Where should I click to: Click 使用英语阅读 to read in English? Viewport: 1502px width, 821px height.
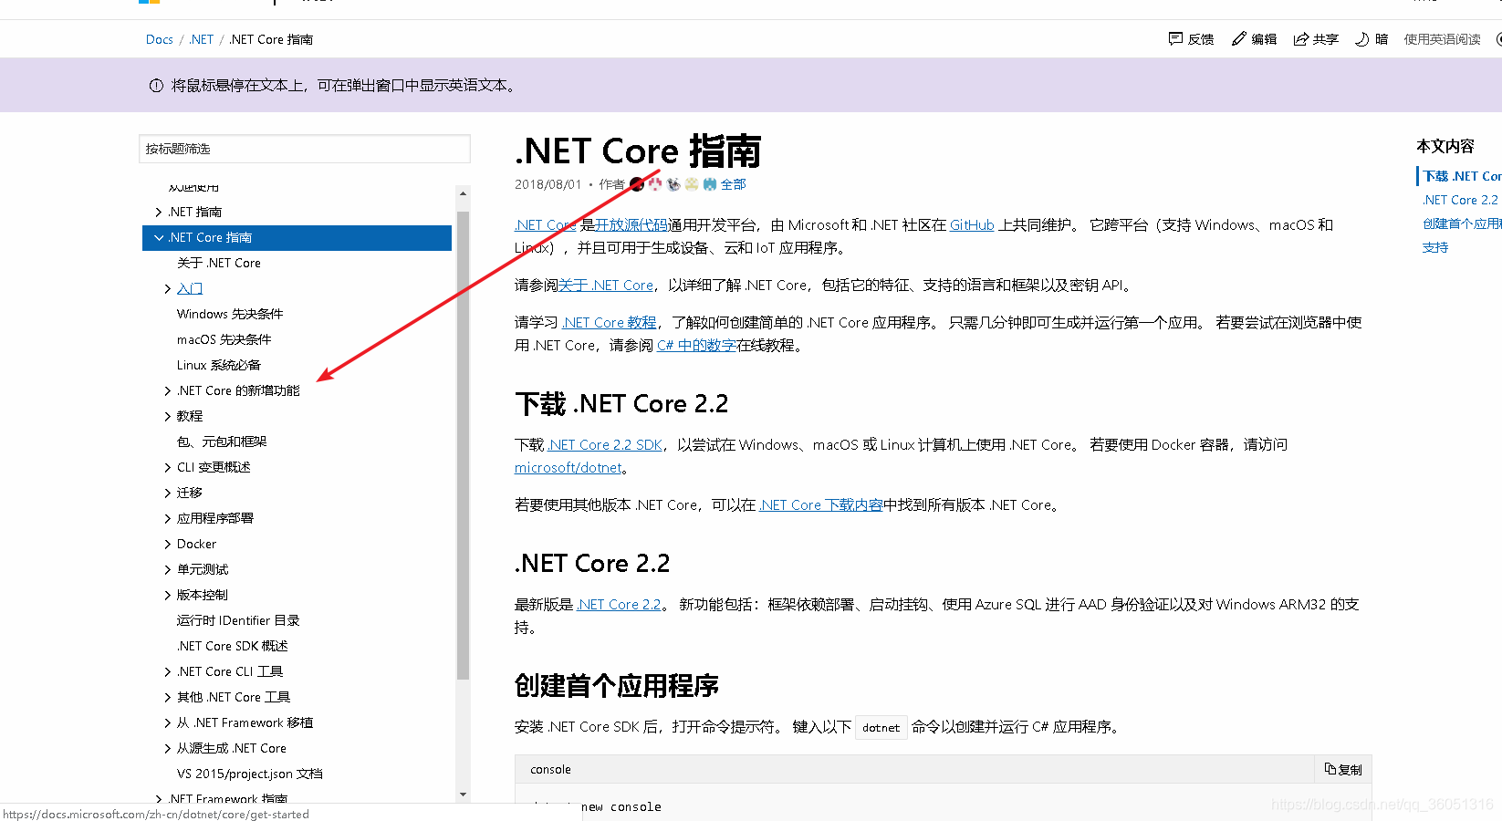pos(1442,39)
